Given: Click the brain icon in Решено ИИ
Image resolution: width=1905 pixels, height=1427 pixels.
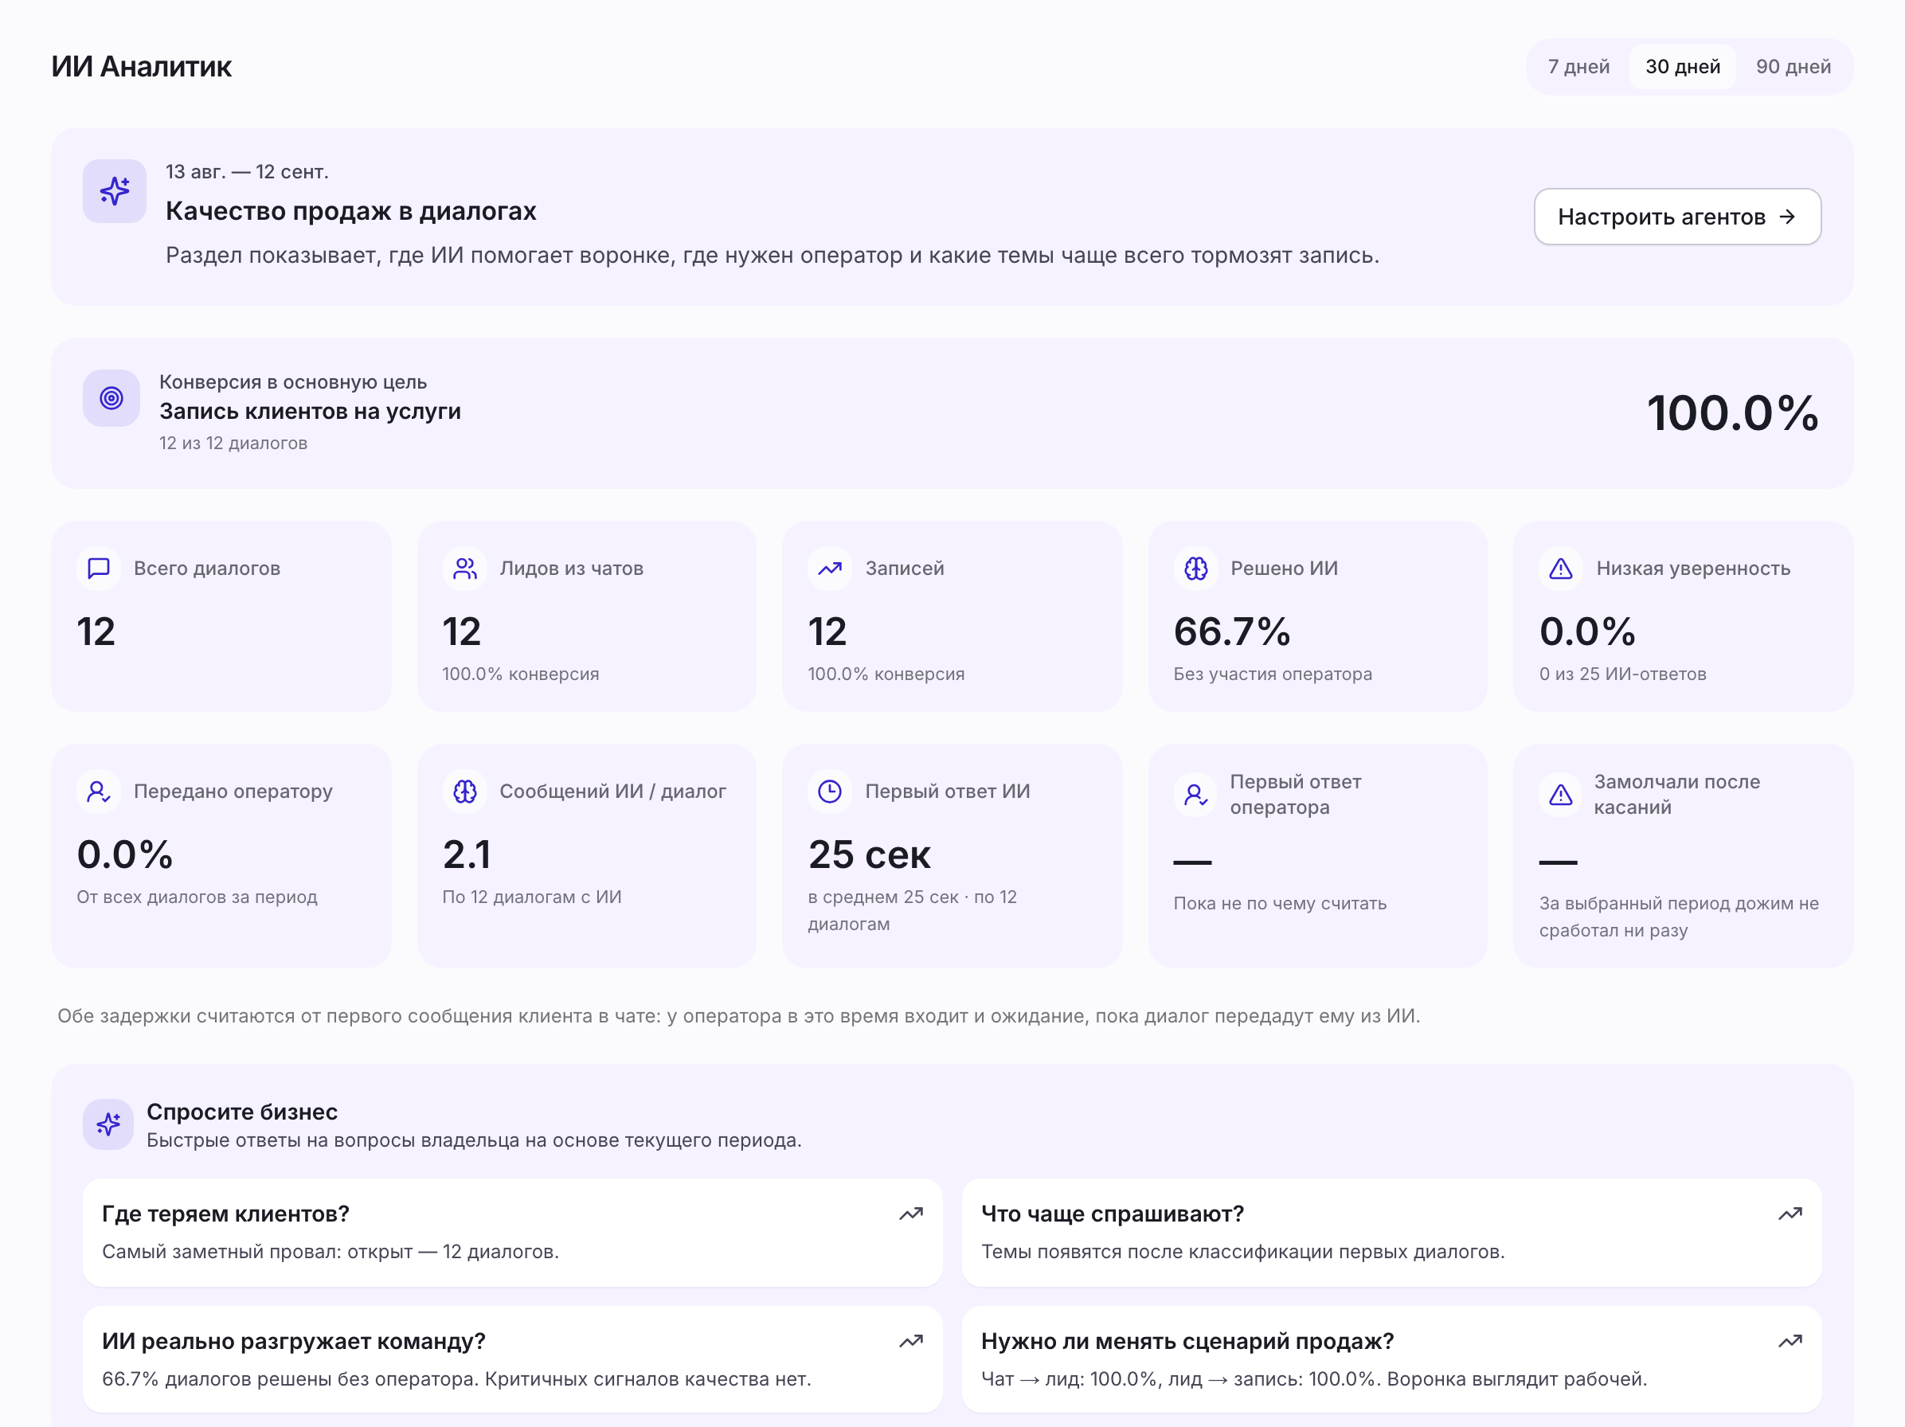Looking at the screenshot, I should (1195, 569).
